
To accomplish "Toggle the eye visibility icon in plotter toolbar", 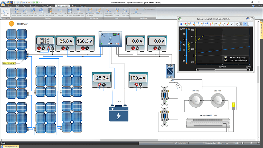I will point(241,24).
